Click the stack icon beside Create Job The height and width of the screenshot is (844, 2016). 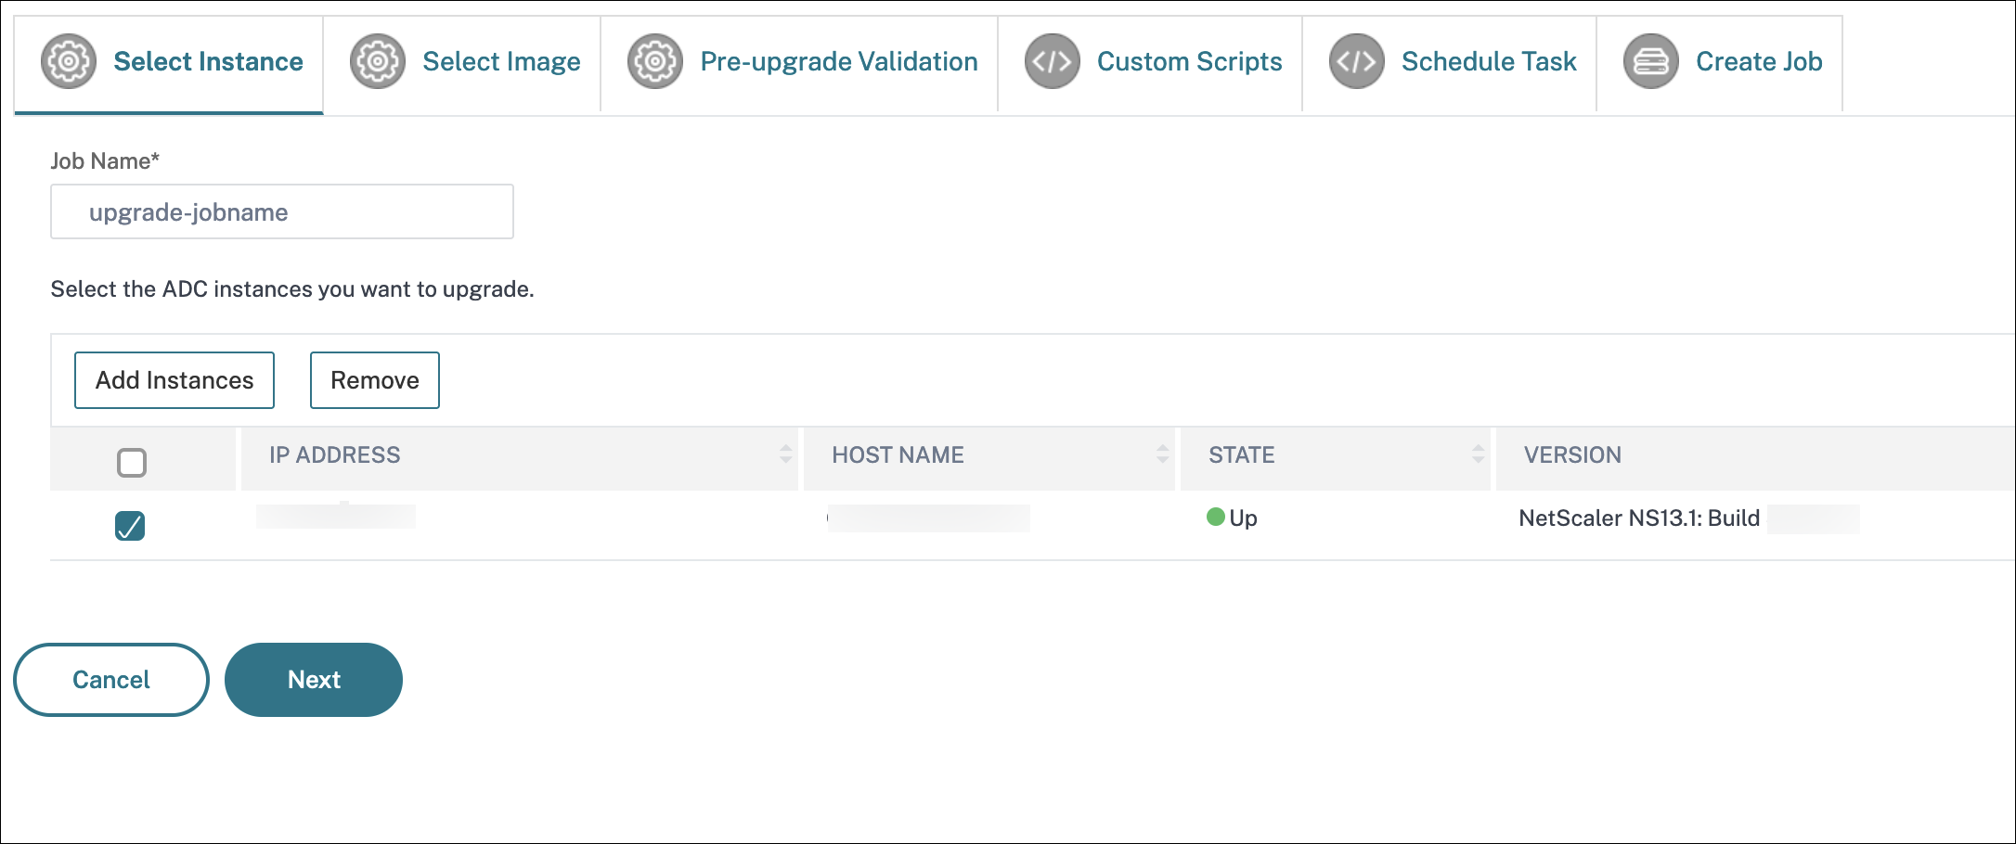point(1651,61)
